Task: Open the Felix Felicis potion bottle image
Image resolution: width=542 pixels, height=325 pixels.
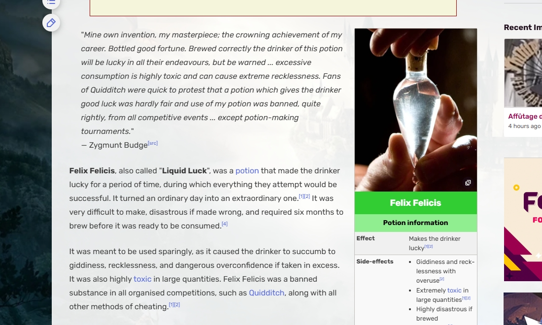Action: 415,110
